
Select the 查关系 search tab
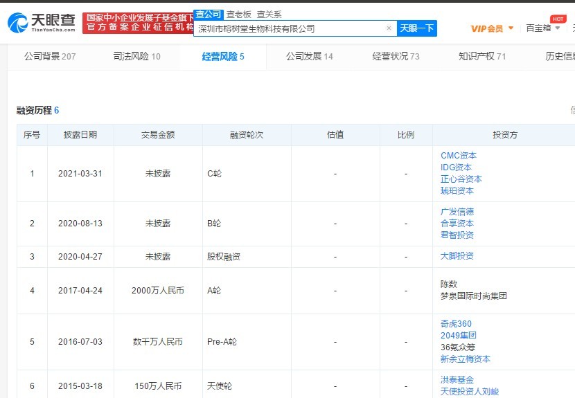269,15
